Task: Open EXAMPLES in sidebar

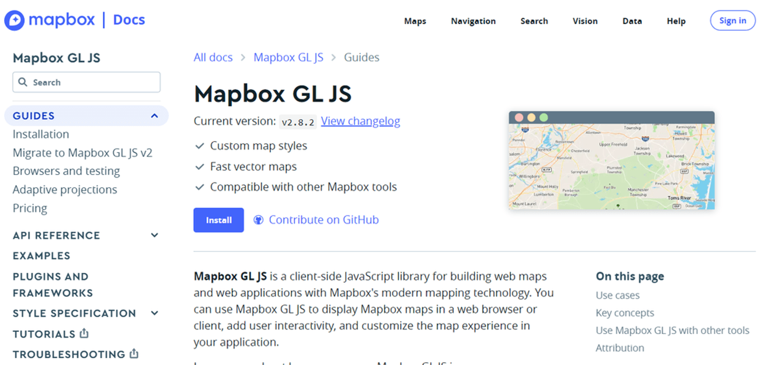Action: click(42, 255)
